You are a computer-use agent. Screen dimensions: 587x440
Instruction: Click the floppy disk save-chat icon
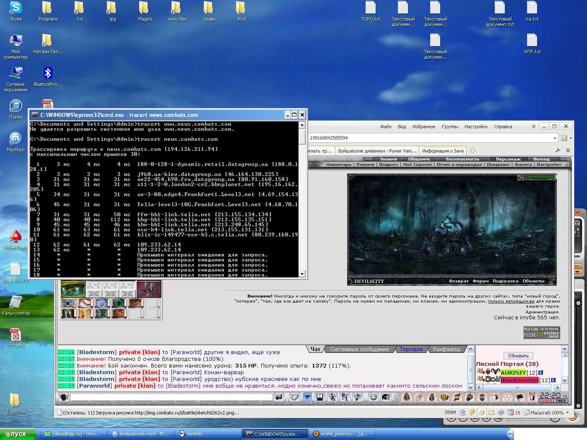pos(319,397)
